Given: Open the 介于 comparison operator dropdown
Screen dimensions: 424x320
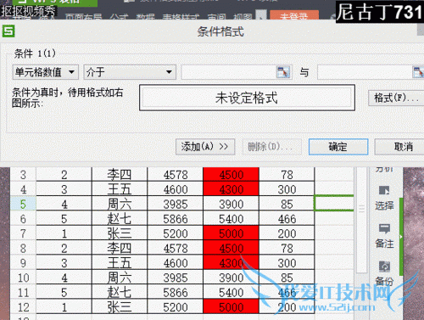Looking at the screenshot, I should point(130,72).
